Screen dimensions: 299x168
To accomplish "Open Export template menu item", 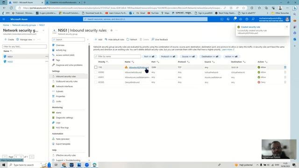I will pyautogui.click(x=63, y=144).
